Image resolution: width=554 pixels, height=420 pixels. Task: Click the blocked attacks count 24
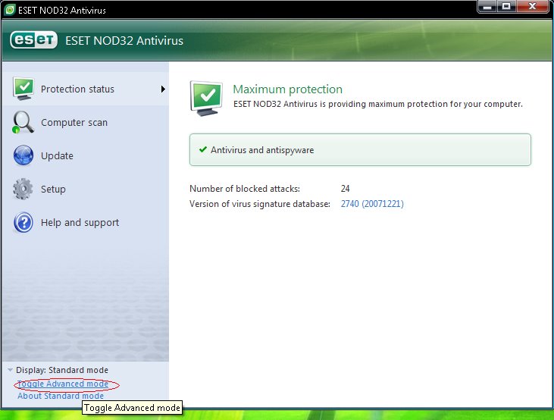pyautogui.click(x=345, y=189)
